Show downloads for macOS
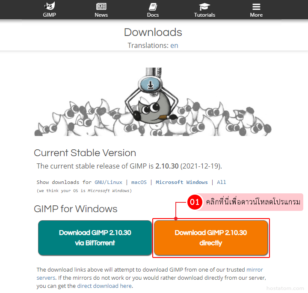308x293 pixels. (139, 182)
